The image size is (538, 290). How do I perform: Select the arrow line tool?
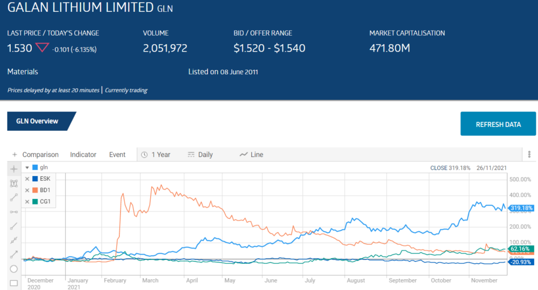click(x=14, y=255)
